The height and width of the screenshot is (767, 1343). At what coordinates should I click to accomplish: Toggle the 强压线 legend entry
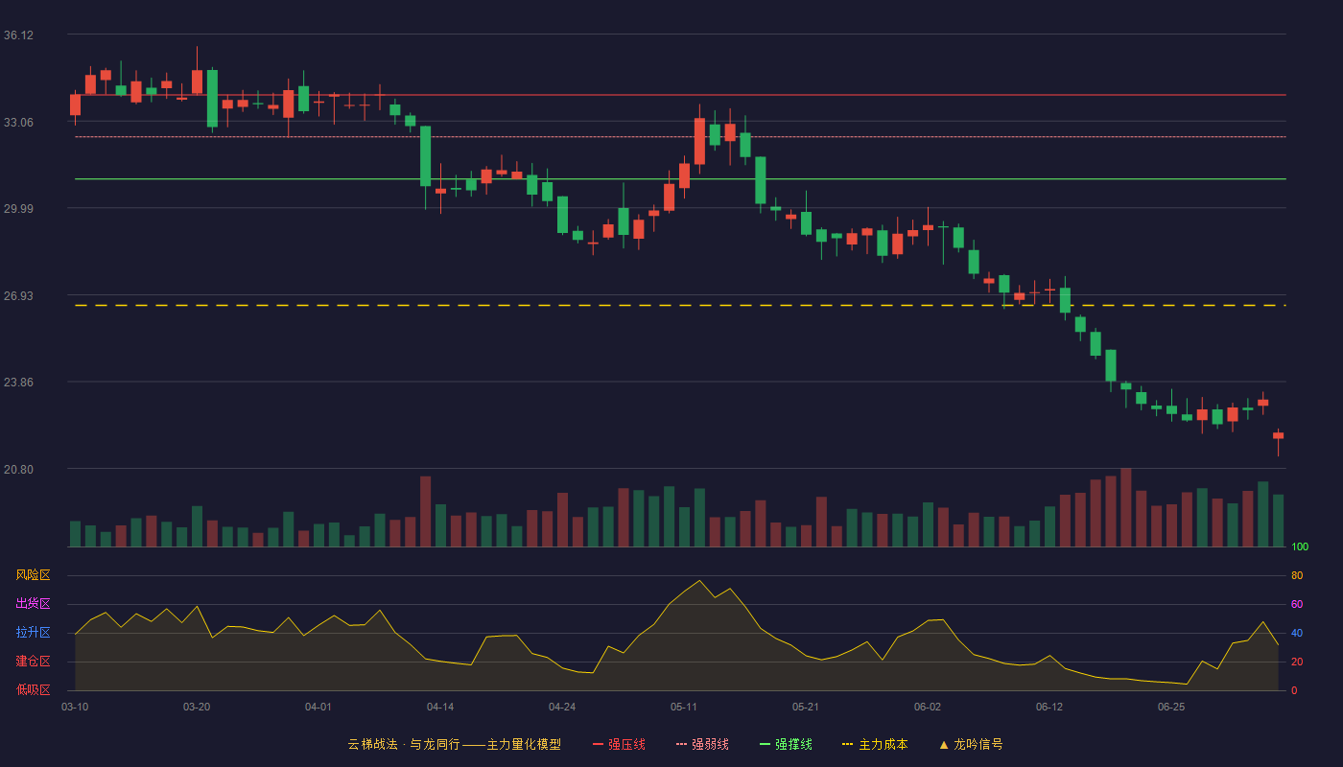619,744
